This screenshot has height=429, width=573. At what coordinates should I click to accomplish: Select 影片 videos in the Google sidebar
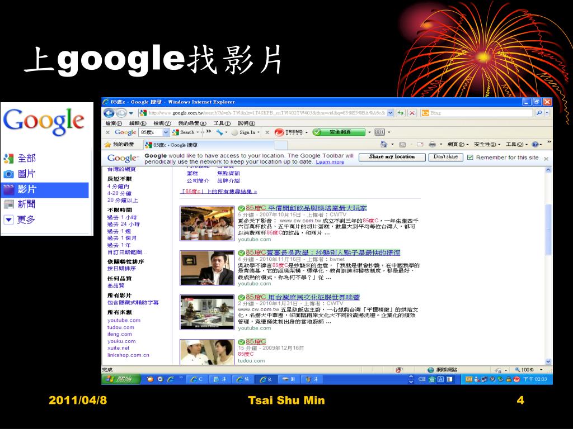click(45, 190)
